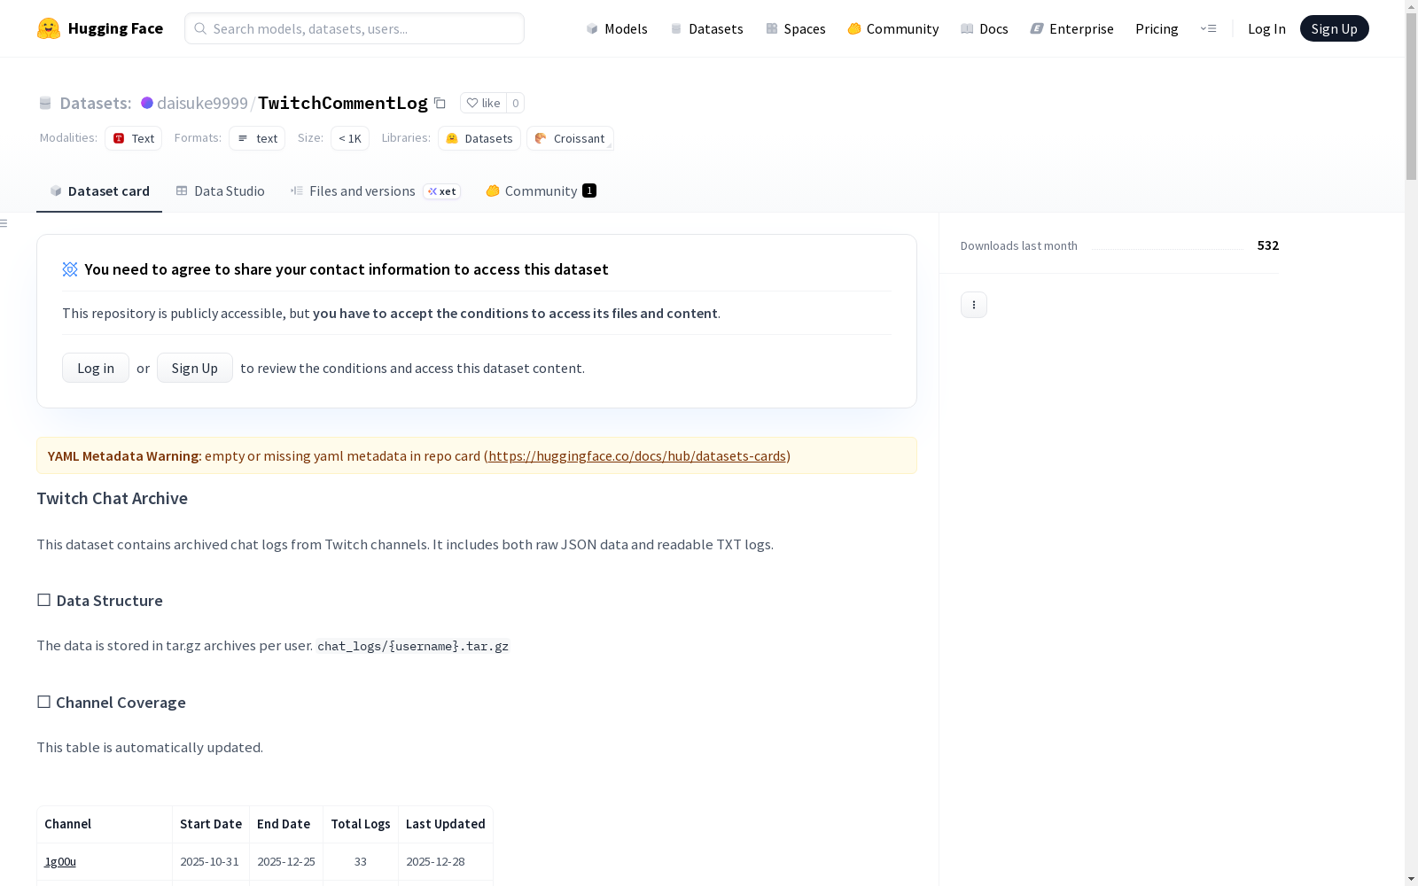Click the Data Structure heading

pyautogui.click(x=99, y=601)
